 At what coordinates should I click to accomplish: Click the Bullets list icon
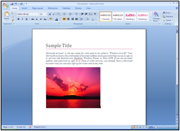[x=64, y=14]
